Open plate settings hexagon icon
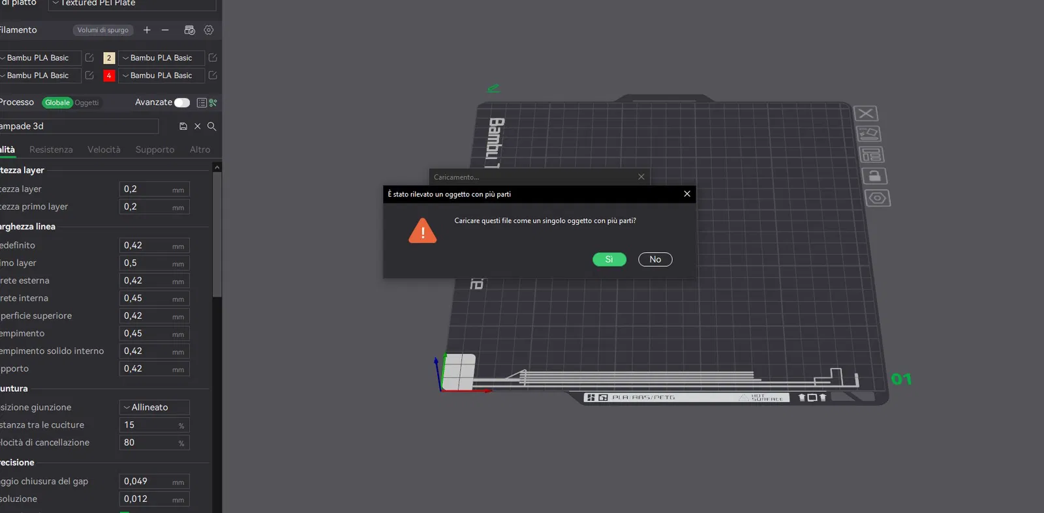Image resolution: width=1044 pixels, height=513 pixels. (878, 198)
